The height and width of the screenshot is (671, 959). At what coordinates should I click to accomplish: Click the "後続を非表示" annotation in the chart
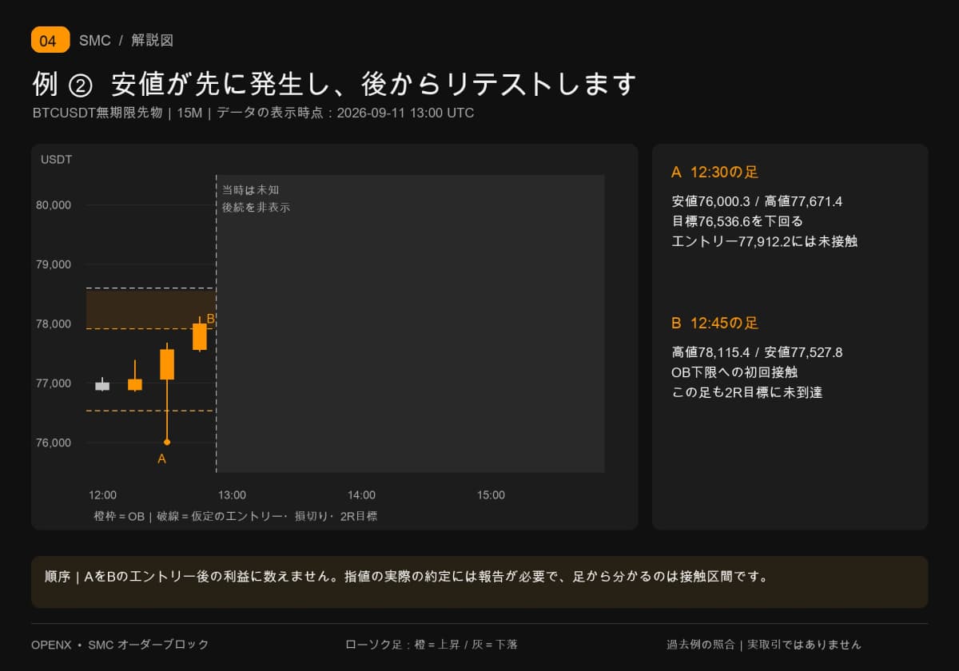click(256, 208)
